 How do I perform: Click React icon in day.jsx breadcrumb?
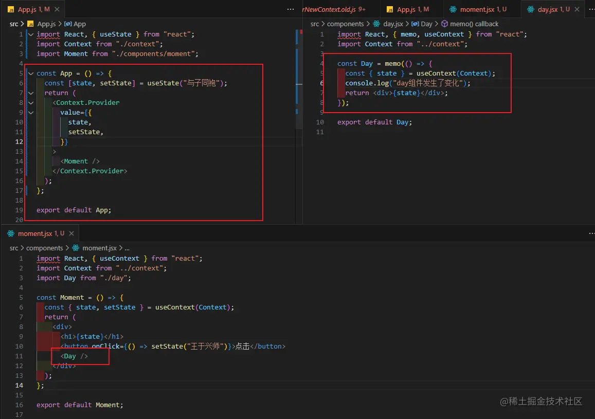coord(376,24)
